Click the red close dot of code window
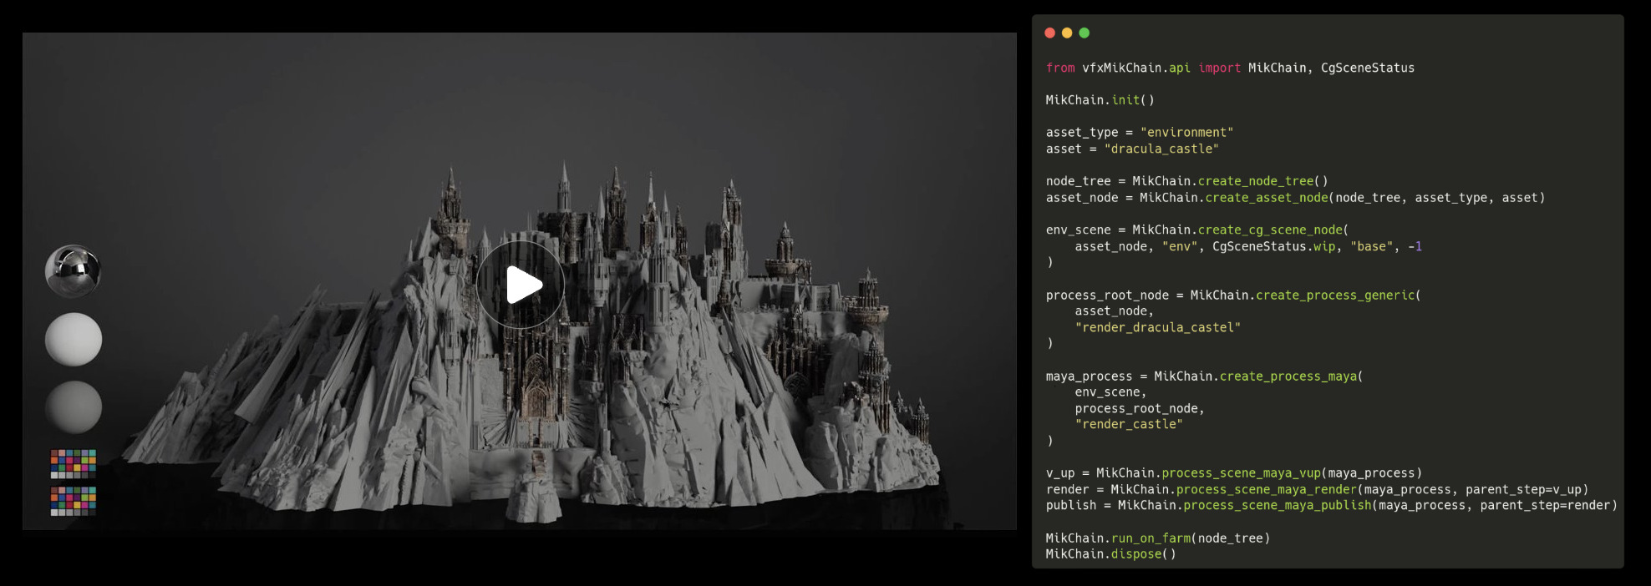Image resolution: width=1651 pixels, height=586 pixels. click(x=1049, y=33)
